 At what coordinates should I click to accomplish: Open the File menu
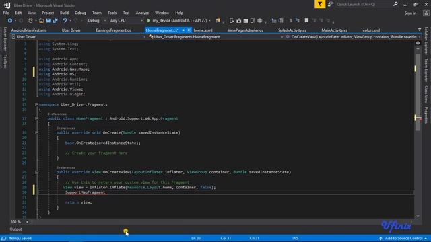[6, 13]
